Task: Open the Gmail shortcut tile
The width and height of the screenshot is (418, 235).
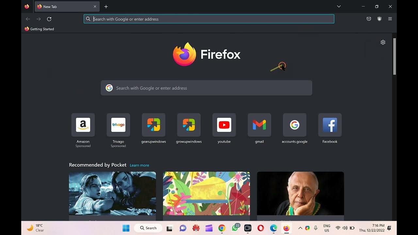Action: pyautogui.click(x=259, y=125)
